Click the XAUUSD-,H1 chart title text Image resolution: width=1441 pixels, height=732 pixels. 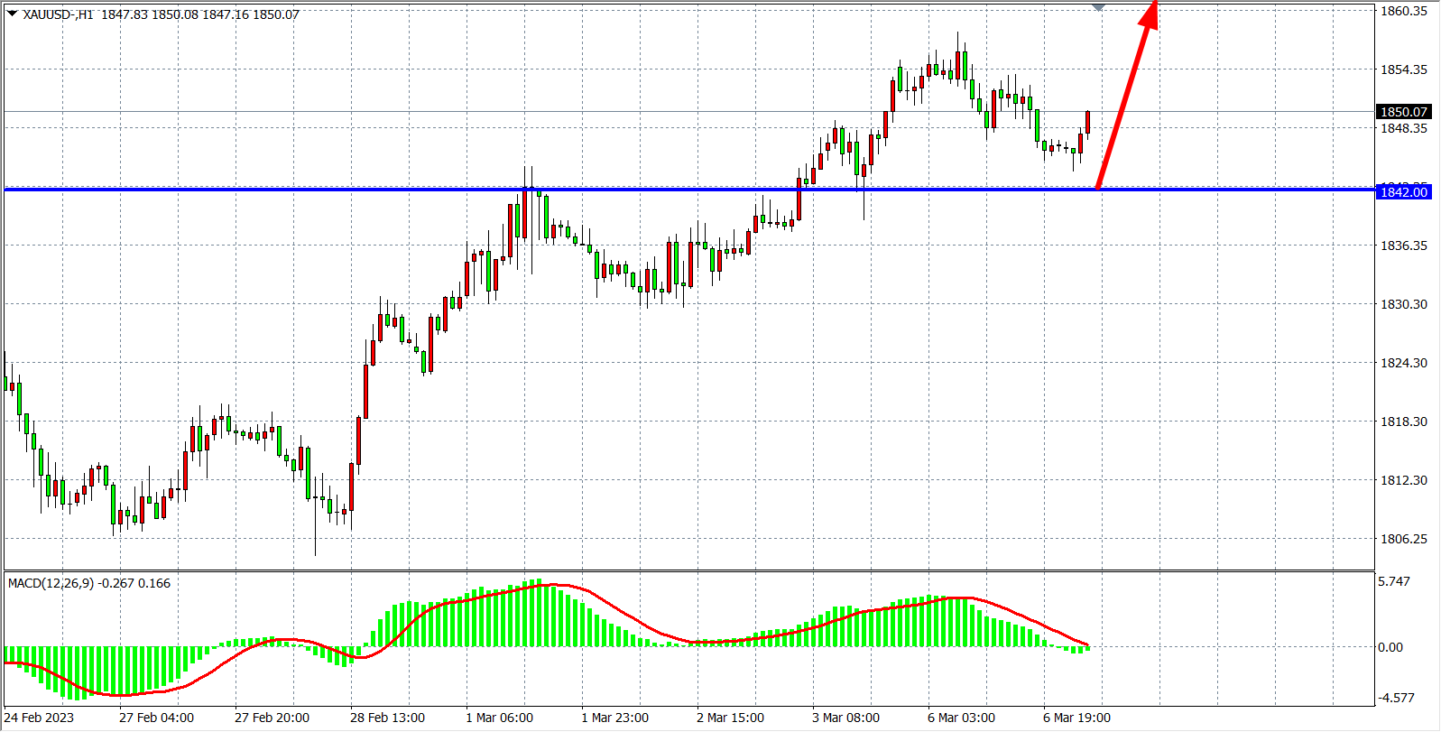pos(58,14)
